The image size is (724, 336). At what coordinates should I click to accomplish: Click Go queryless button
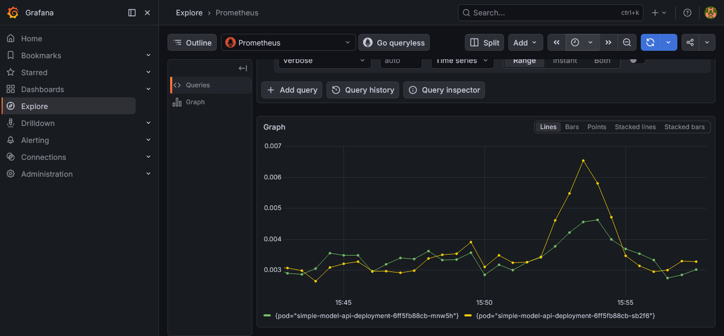pos(394,43)
